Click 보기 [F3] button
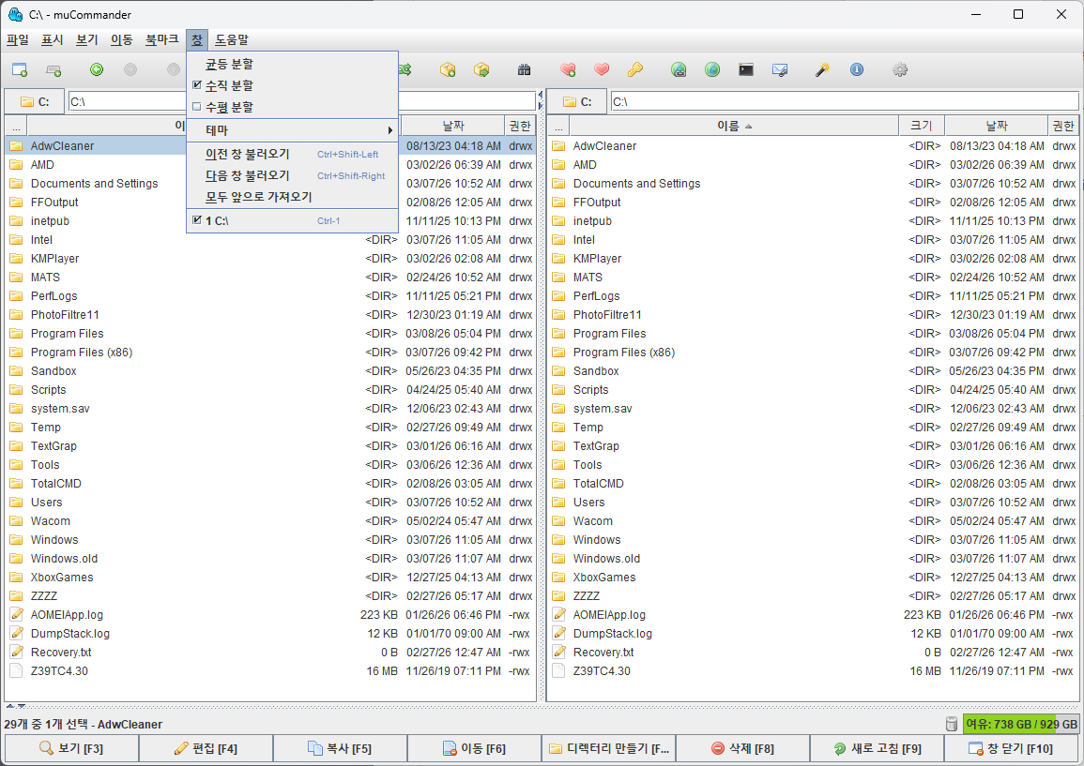Screen dimensions: 1084x766 (x=71, y=748)
